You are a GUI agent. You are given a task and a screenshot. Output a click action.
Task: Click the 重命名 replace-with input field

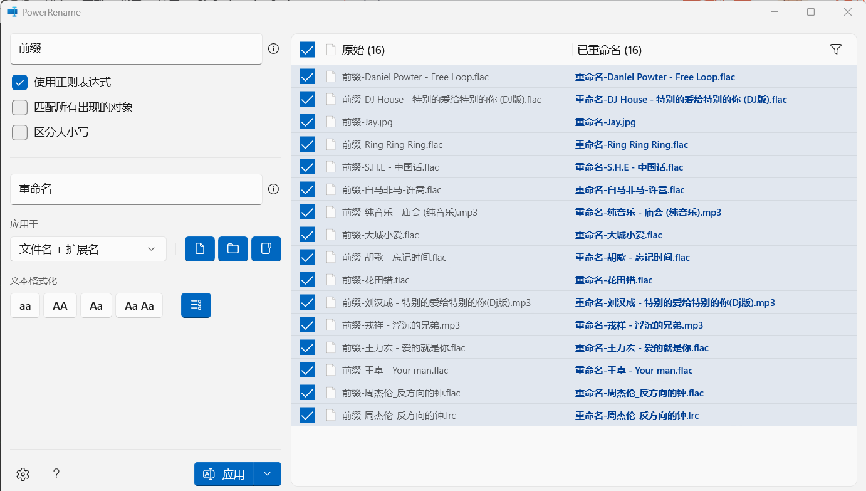click(136, 189)
